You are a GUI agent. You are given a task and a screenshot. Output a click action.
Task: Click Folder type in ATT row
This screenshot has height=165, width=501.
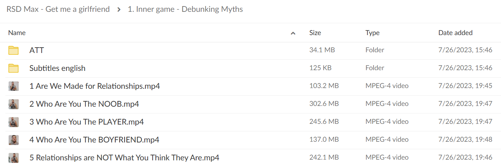tap(375, 50)
